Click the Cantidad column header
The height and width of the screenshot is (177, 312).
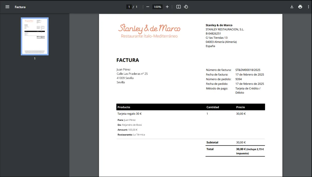pos(213,107)
